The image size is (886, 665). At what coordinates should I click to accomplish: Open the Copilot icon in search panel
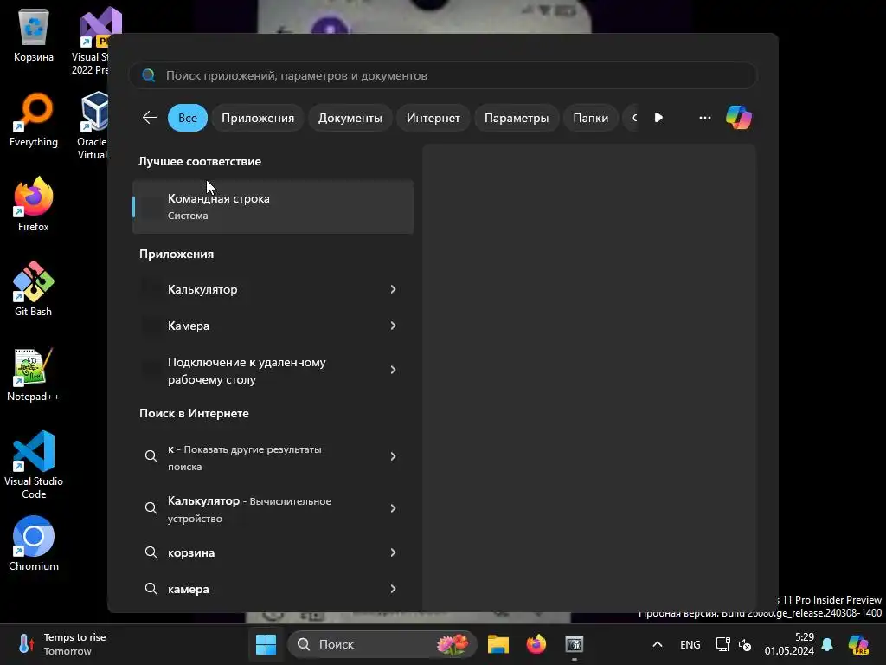pos(739,118)
